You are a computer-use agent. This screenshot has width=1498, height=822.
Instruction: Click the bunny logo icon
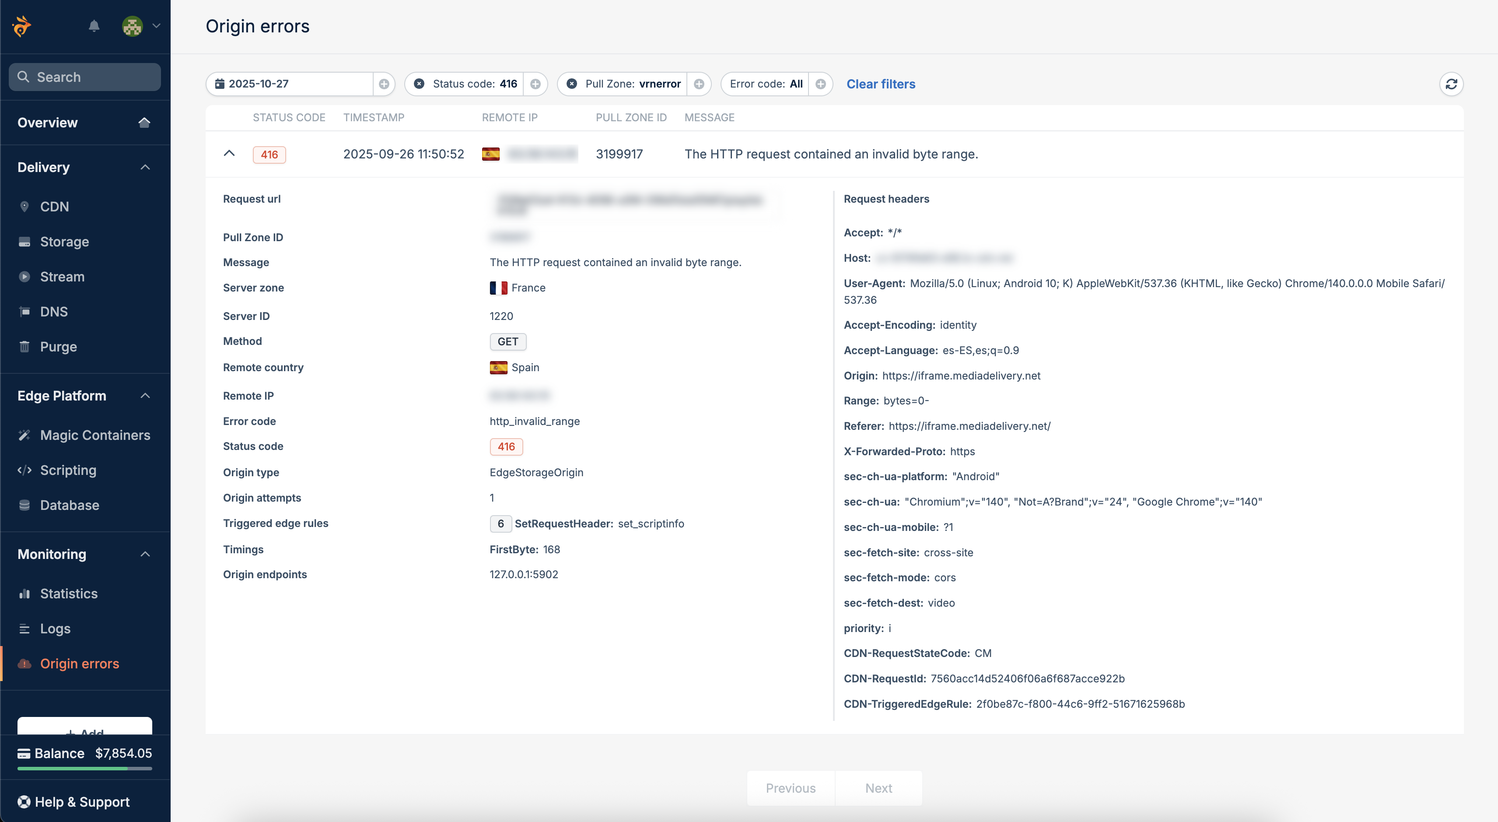tap(22, 26)
